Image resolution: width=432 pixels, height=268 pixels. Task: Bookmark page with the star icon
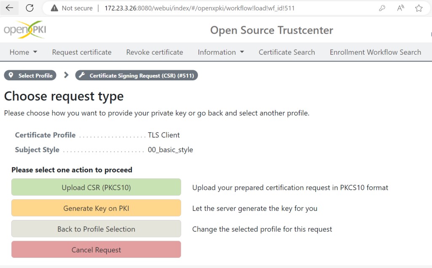coord(419,8)
